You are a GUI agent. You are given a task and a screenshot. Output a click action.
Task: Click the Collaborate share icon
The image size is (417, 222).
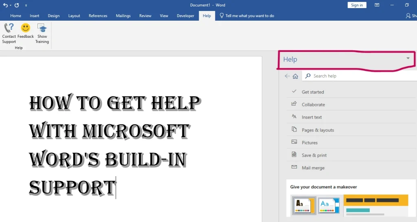tap(294, 103)
